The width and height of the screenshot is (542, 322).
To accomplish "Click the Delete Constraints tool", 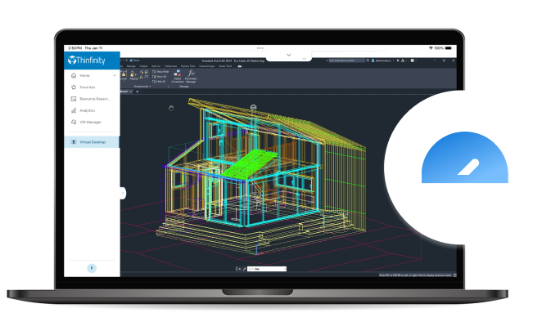I will point(177,76).
